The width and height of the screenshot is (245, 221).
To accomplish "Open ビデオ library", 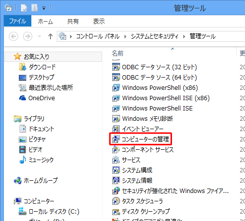I will 35,150.
